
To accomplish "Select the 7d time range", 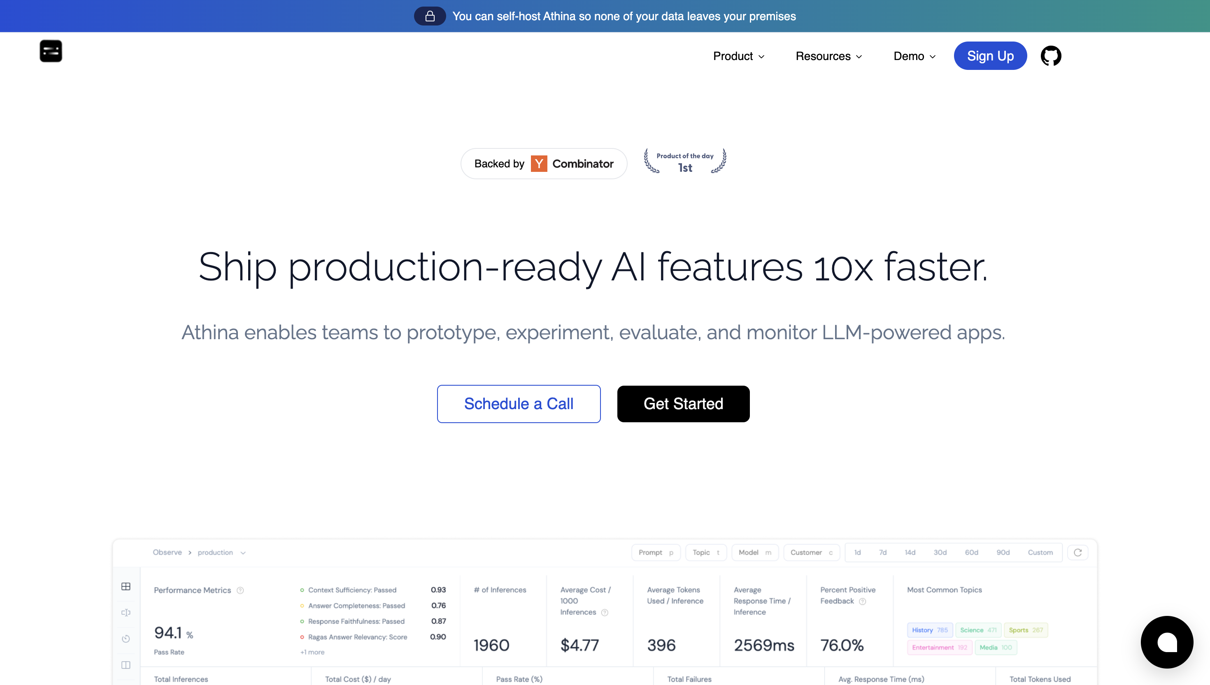I will tap(882, 552).
